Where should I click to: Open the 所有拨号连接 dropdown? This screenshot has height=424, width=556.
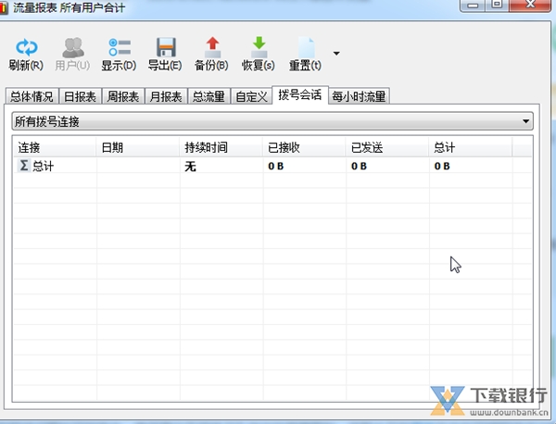(x=272, y=121)
